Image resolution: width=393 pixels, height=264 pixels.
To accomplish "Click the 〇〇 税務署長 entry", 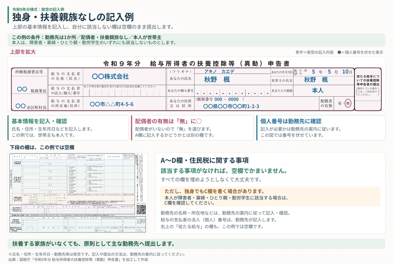I will (31, 90).
